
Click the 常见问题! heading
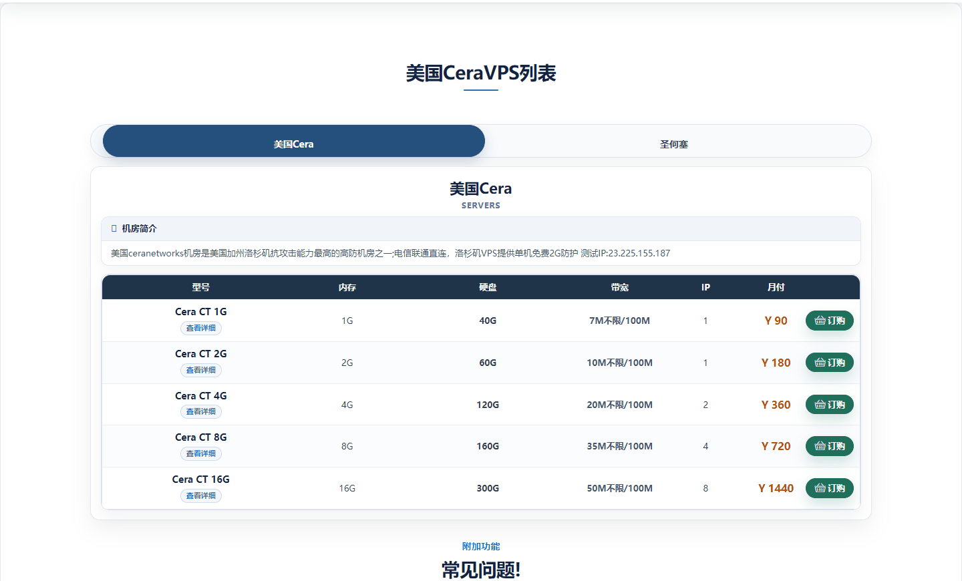coord(481,570)
